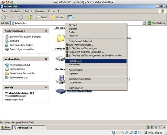Collapse the Andere Orte panel

coord(46,59)
